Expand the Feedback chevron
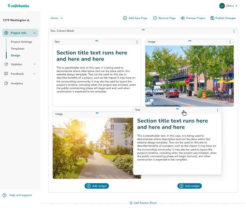The width and height of the screenshot is (246, 208). 35,74
